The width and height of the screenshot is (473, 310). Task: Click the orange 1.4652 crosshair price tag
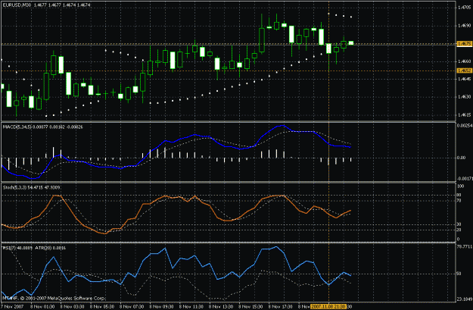click(464, 70)
